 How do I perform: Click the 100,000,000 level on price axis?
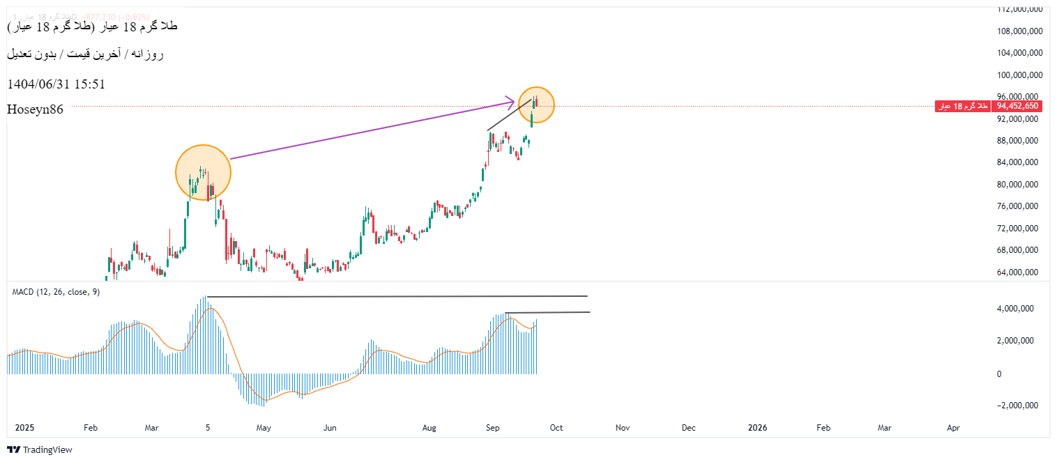pyautogui.click(x=1019, y=75)
